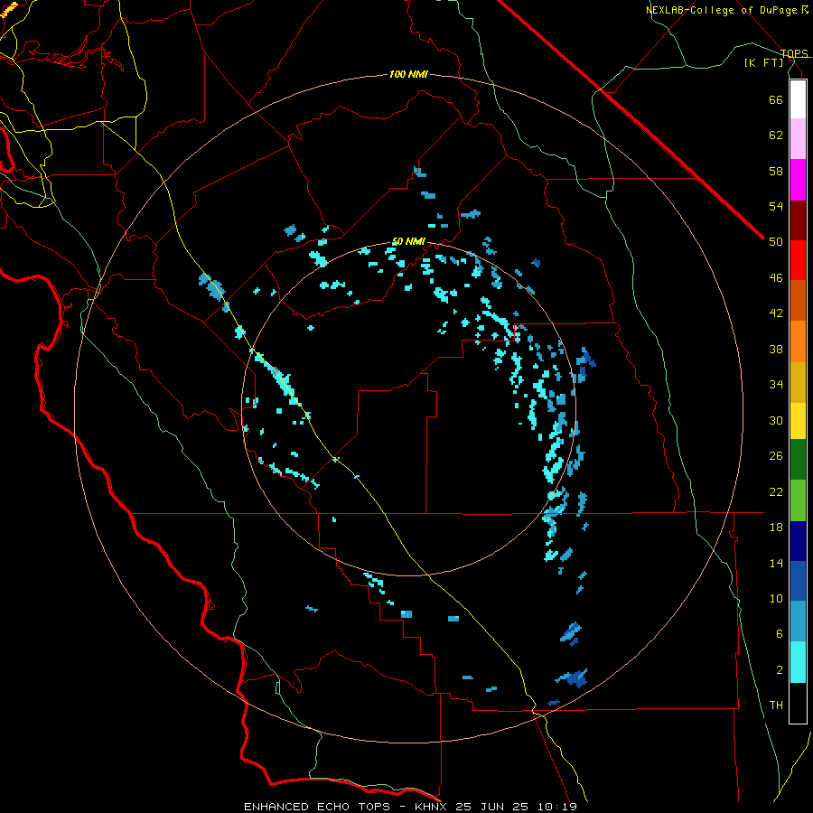Image resolution: width=813 pixels, height=813 pixels.
Task: Click the '34' legend value
Action: tap(776, 385)
